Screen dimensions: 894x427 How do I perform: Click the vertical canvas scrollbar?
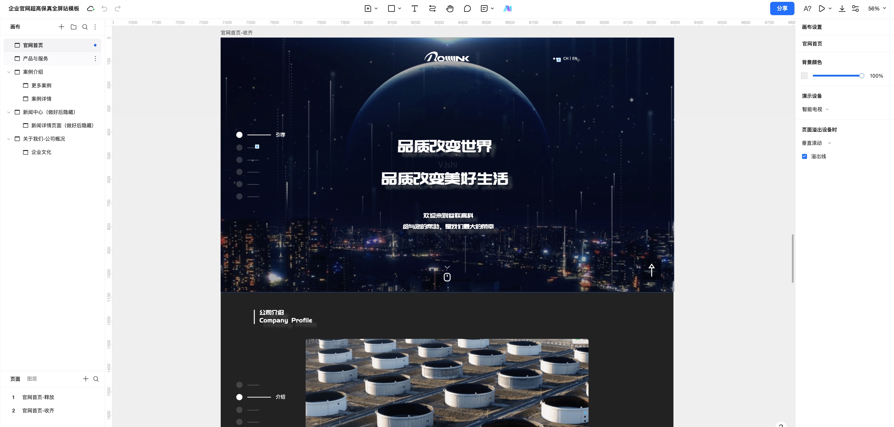click(x=792, y=259)
